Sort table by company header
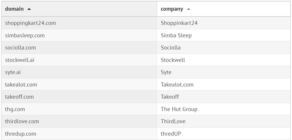Viewport: 292px width, 140px height. coord(172,9)
